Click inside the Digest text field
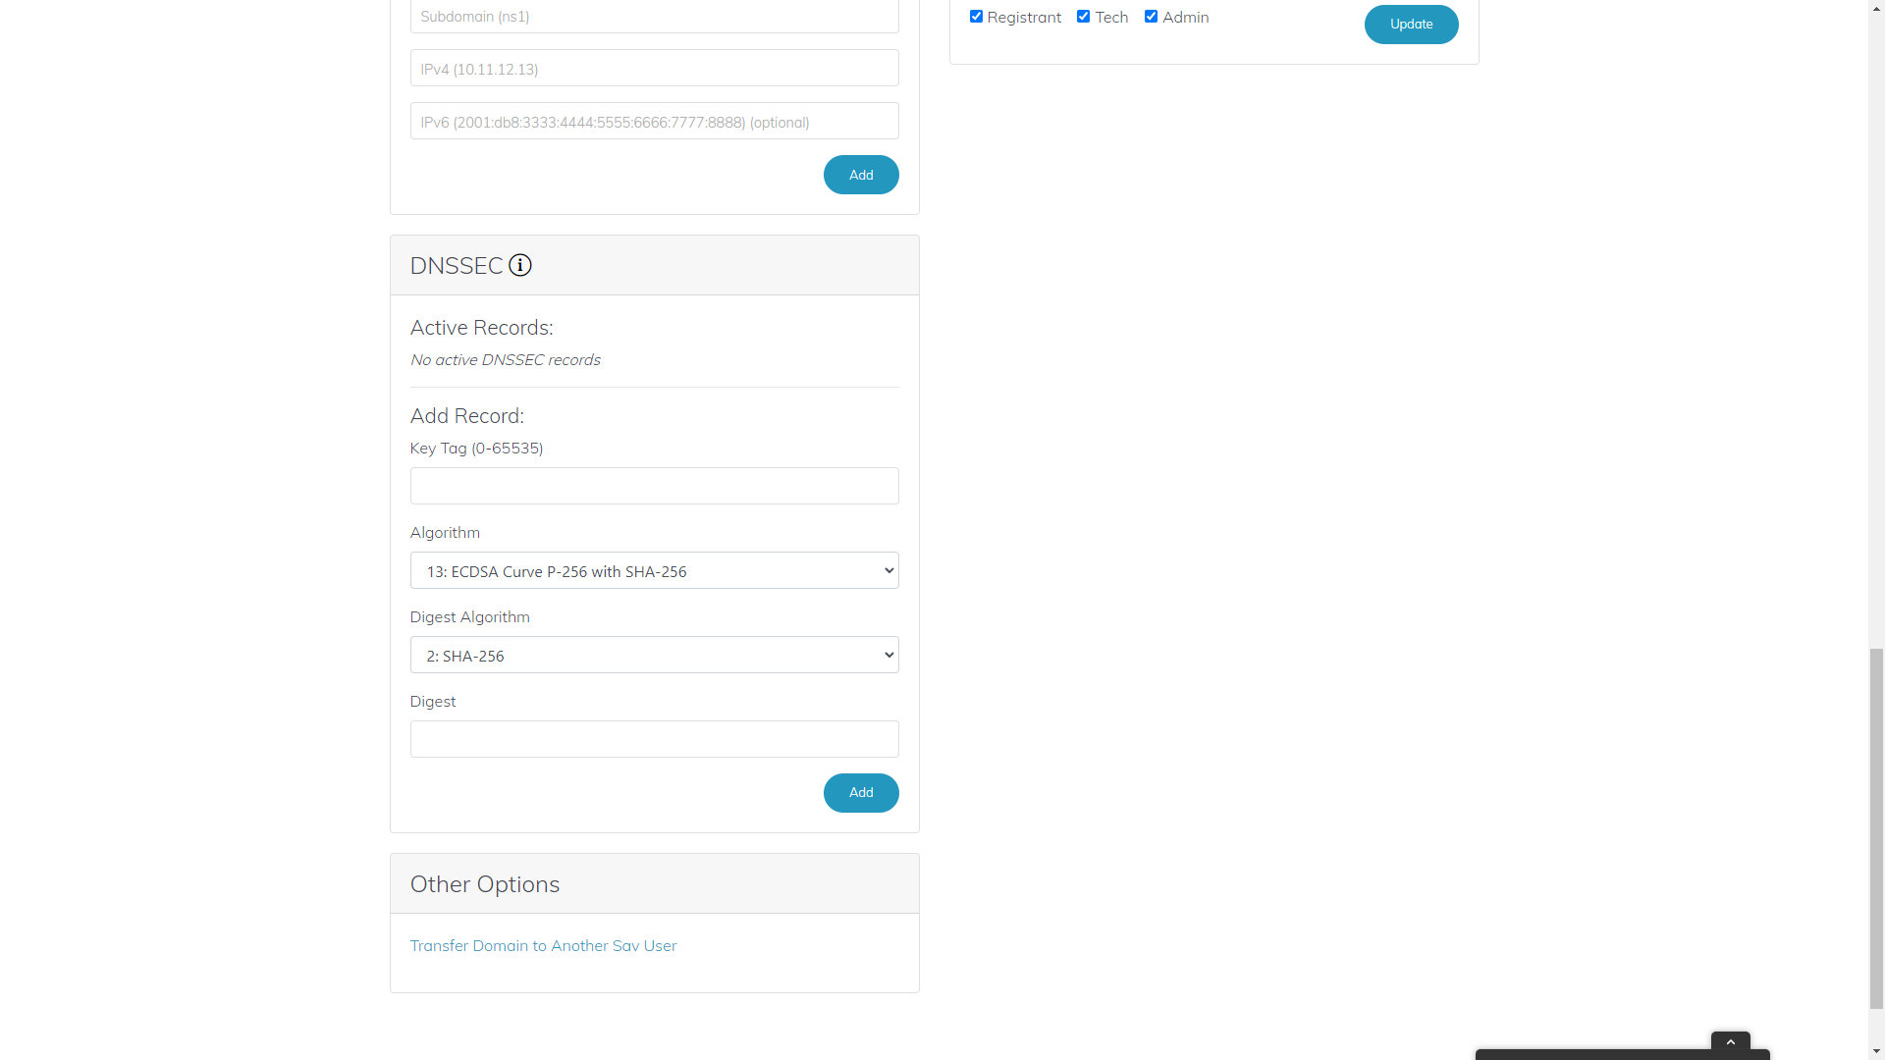Image resolution: width=1885 pixels, height=1060 pixels. (x=654, y=738)
